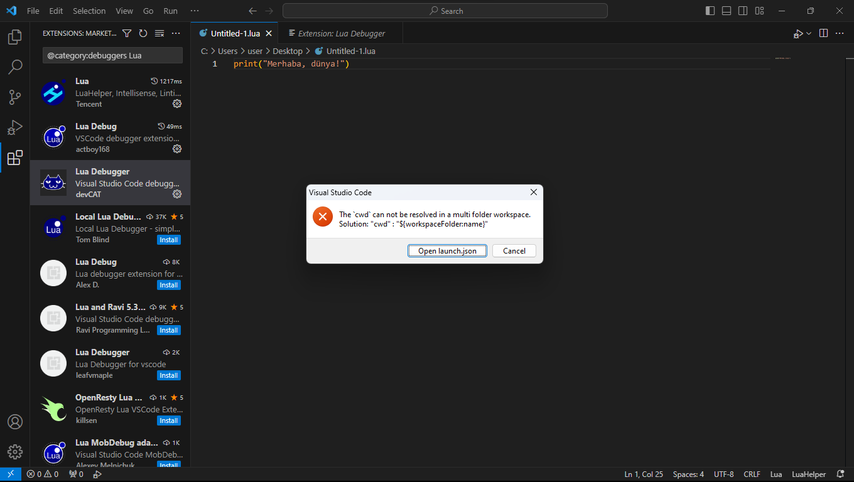
Task: Open the Run and Debug view
Action: [15, 127]
